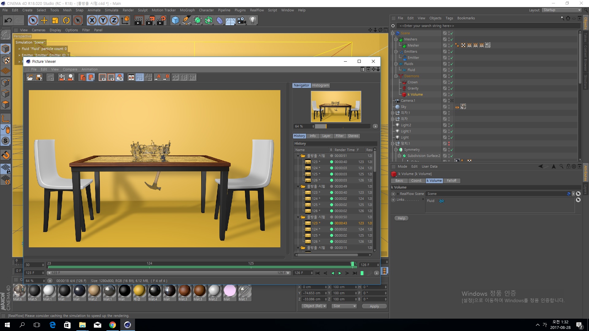Viewport: 589px width, 331px height.
Task: Add a Cube primitive from toolbar
Action: coord(175,21)
